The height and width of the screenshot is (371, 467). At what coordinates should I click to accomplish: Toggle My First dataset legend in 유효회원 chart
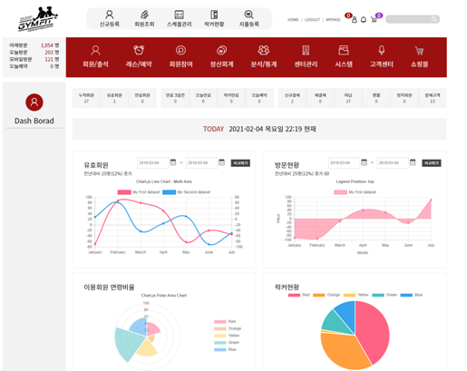click(x=139, y=192)
